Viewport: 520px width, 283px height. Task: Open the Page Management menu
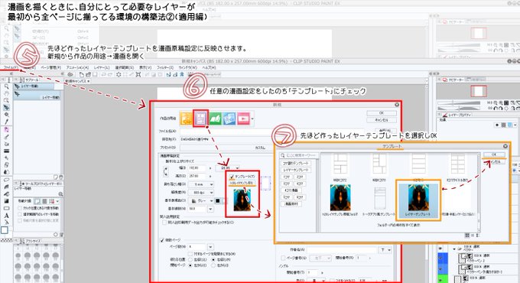[50, 67]
